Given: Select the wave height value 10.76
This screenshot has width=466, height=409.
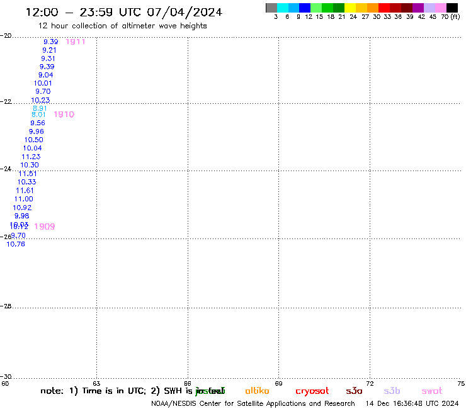Looking at the screenshot, I should pos(16,244).
